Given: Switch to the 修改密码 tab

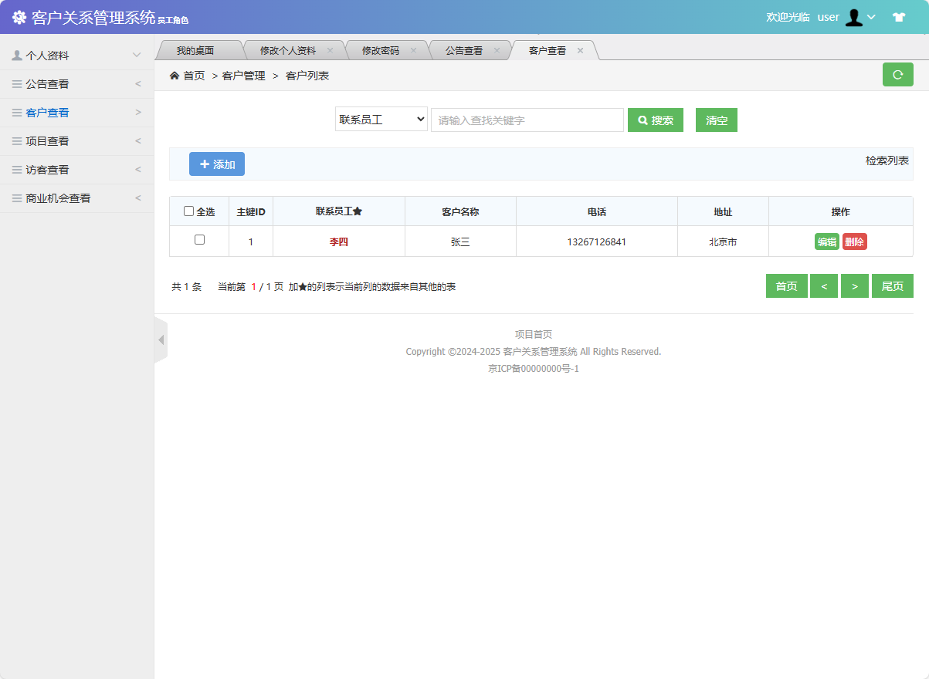Looking at the screenshot, I should click(380, 49).
